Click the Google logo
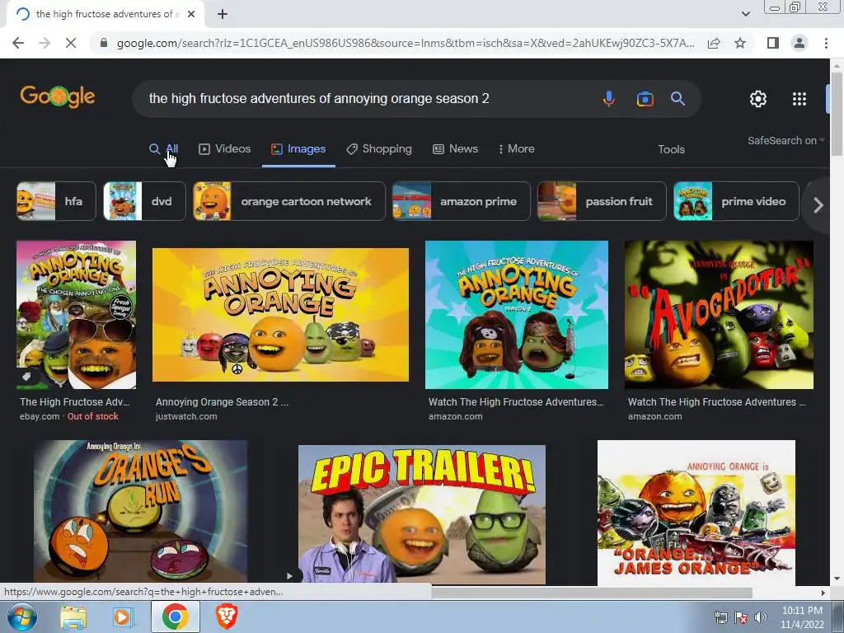Viewport: 844px width, 633px height. tap(57, 97)
